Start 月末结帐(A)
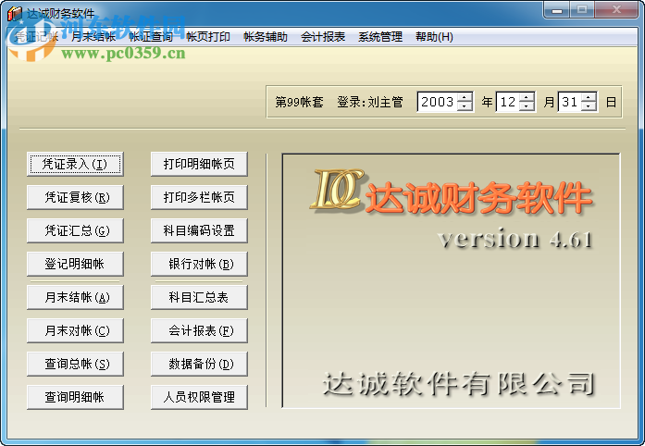The width and height of the screenshot is (645, 446). (75, 297)
